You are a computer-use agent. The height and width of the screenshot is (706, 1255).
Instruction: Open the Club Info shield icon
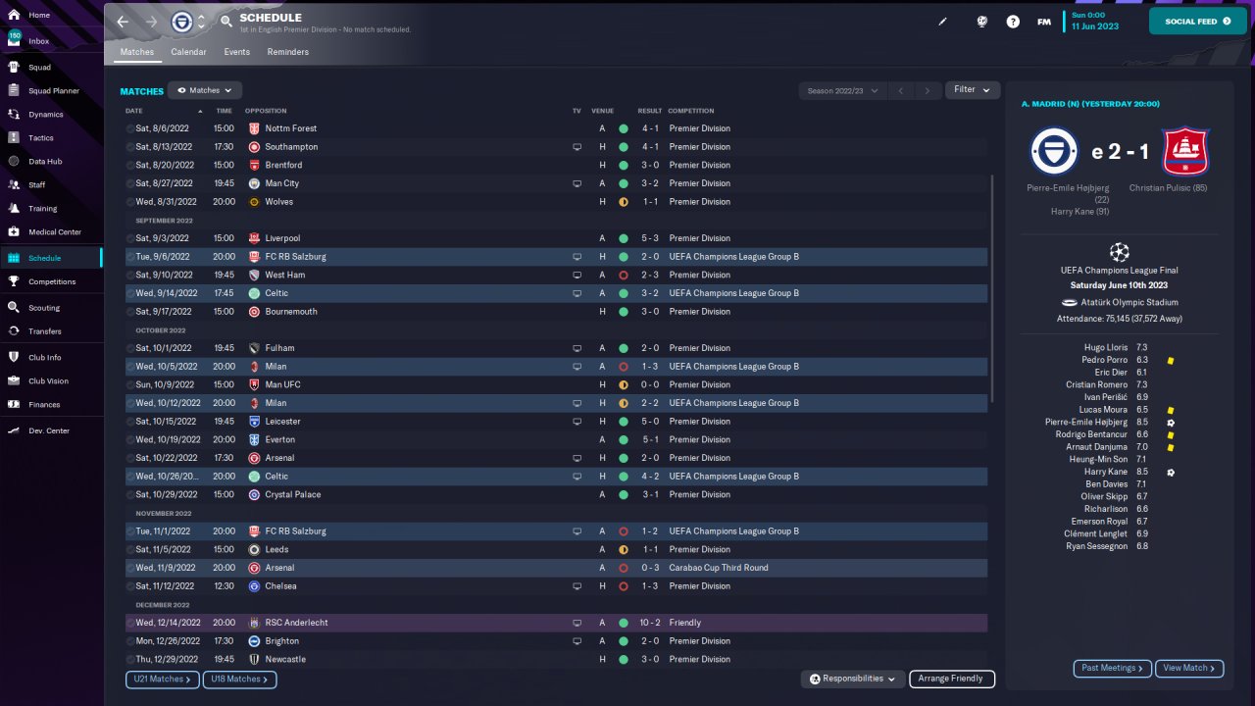[x=14, y=358]
